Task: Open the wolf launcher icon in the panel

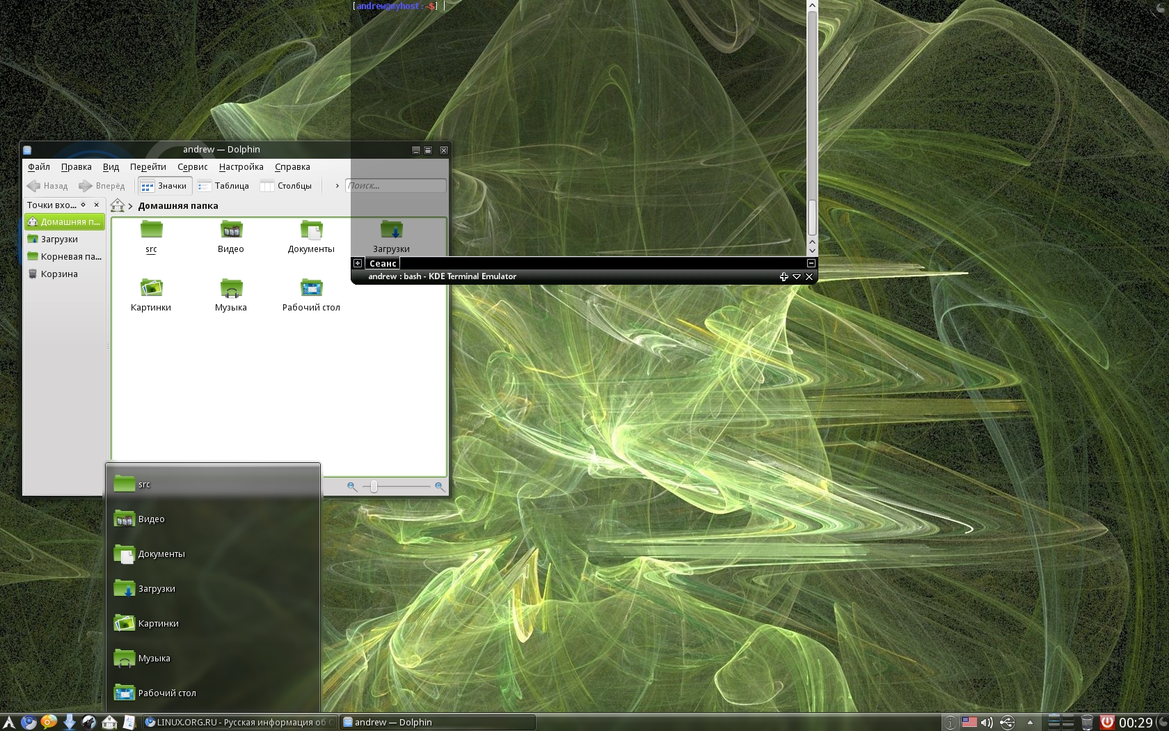Action: 89,722
